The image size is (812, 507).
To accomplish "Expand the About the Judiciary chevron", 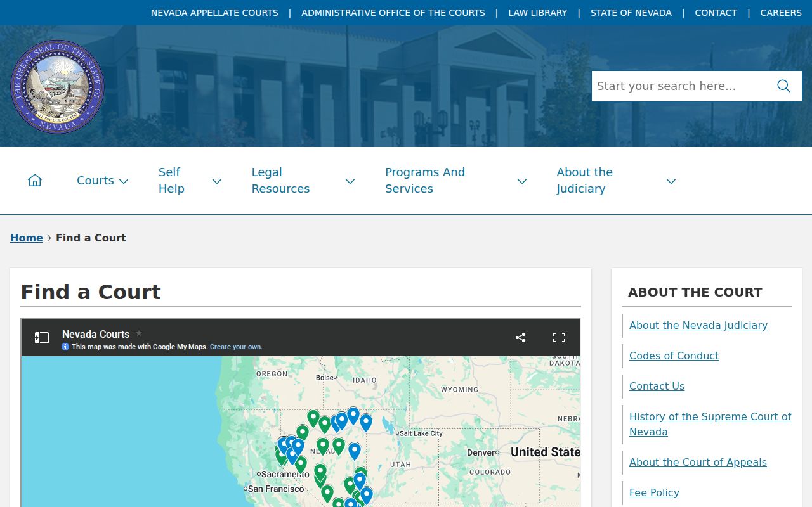I will click(671, 181).
